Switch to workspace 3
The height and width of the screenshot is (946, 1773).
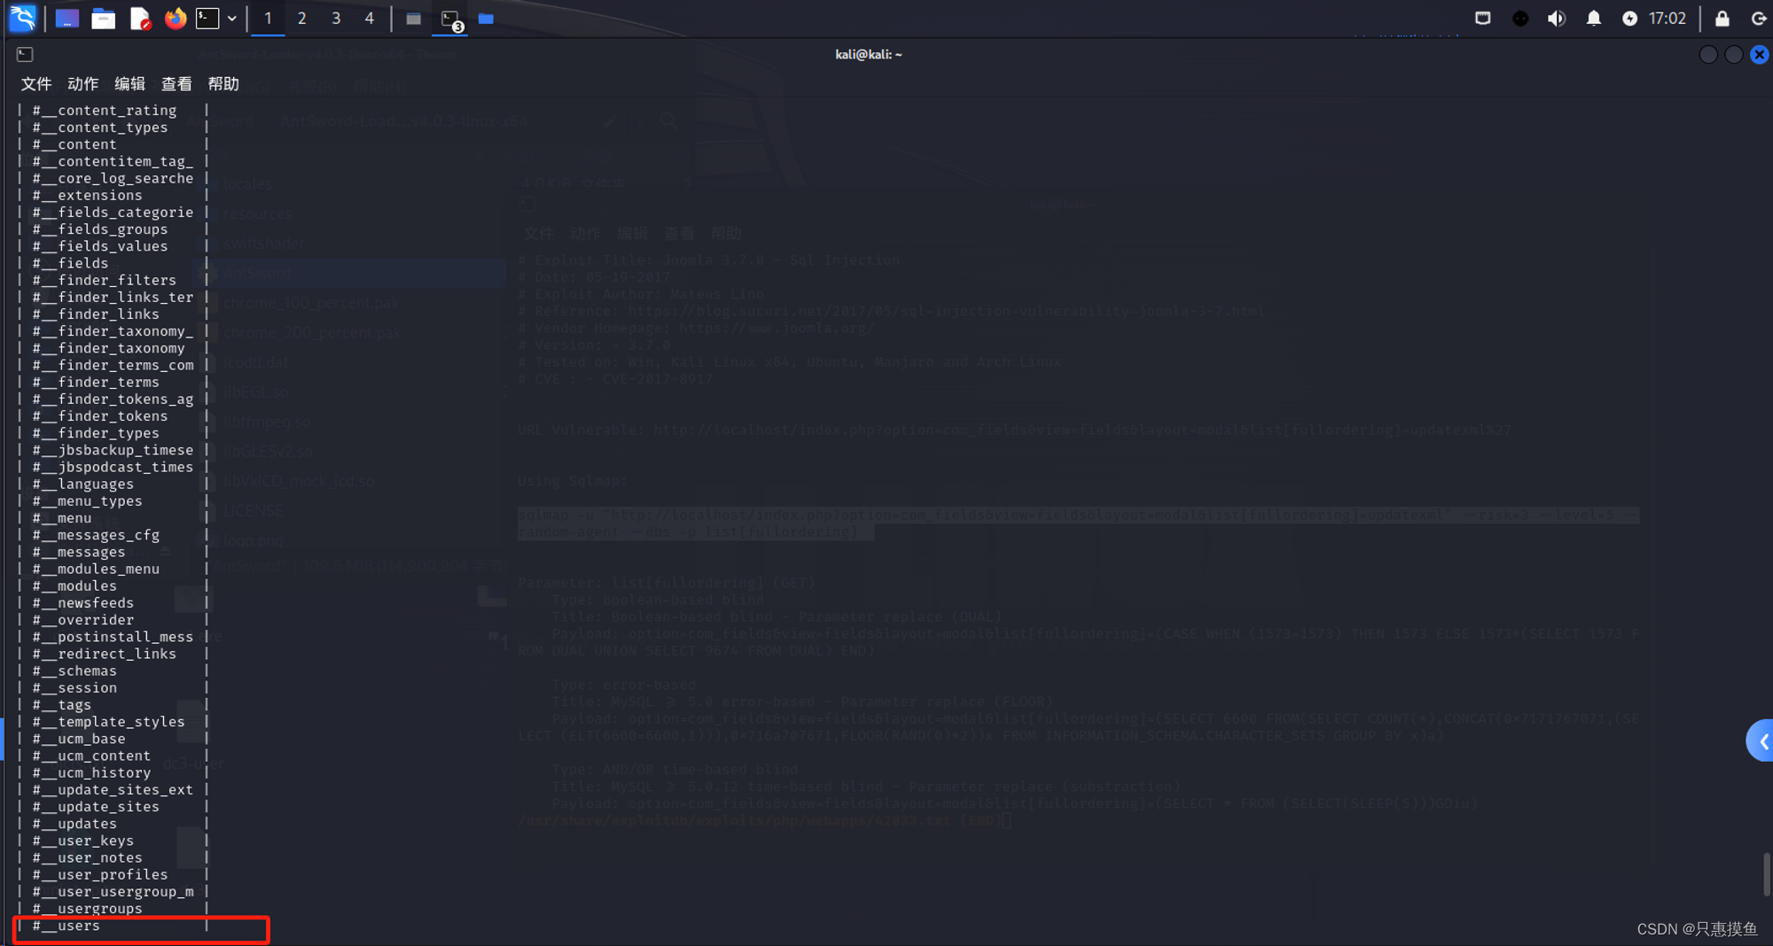pyautogui.click(x=336, y=19)
